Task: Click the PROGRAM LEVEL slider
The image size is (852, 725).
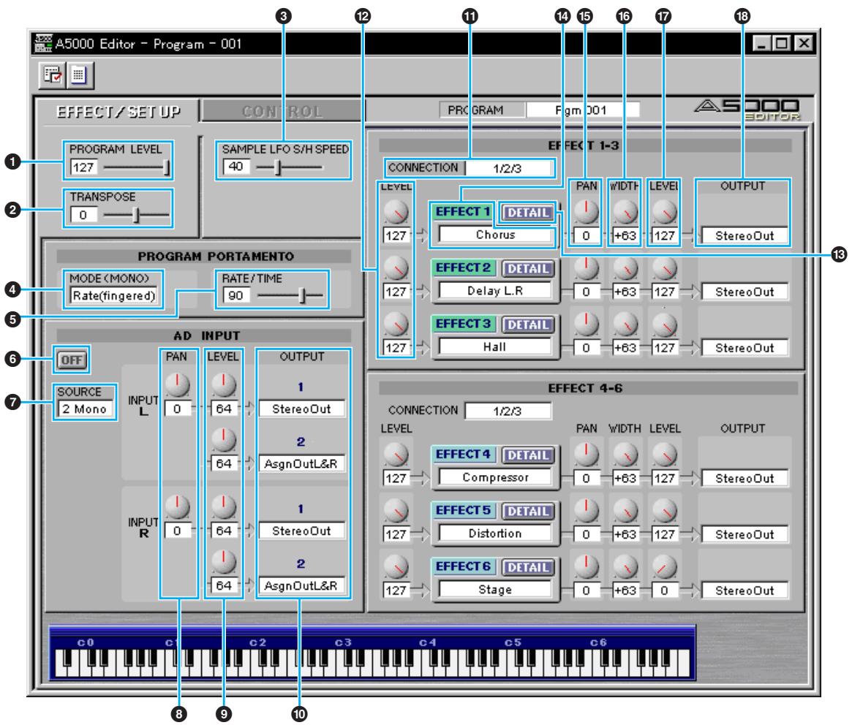Action: (x=136, y=167)
